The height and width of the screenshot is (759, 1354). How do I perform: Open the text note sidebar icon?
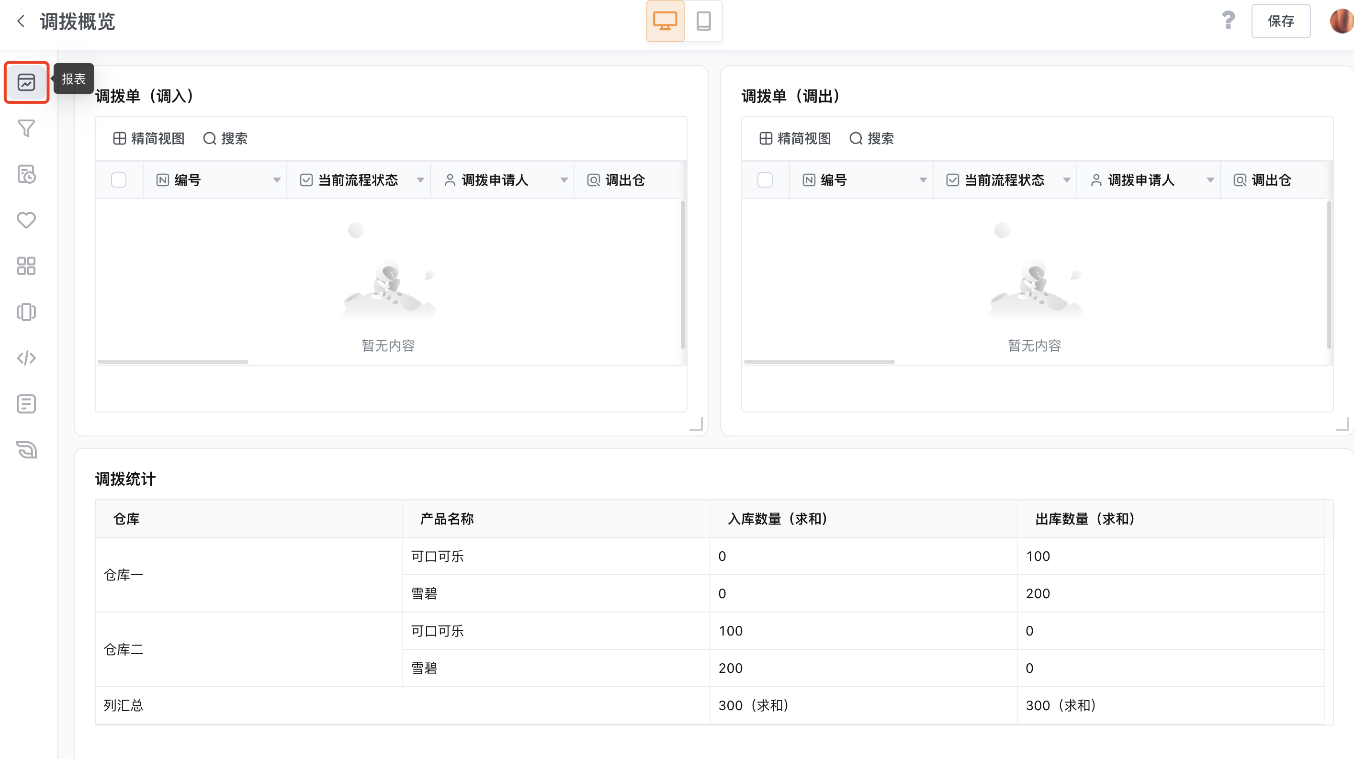tap(26, 404)
